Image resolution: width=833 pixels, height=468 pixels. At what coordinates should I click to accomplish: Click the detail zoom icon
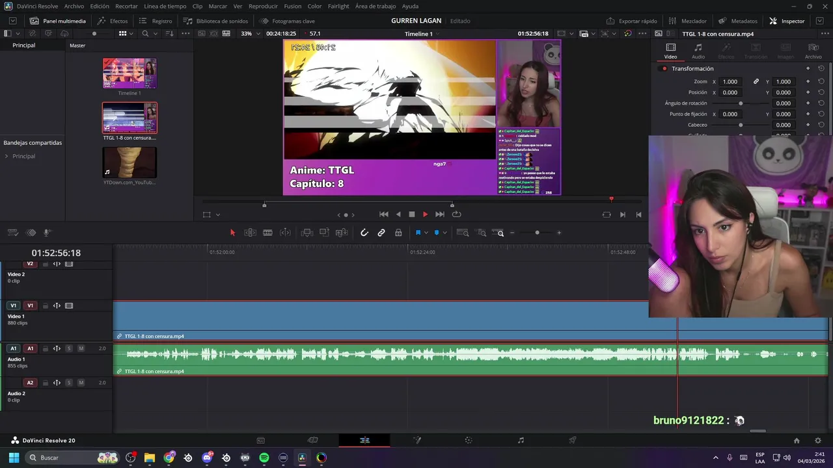[x=482, y=233]
